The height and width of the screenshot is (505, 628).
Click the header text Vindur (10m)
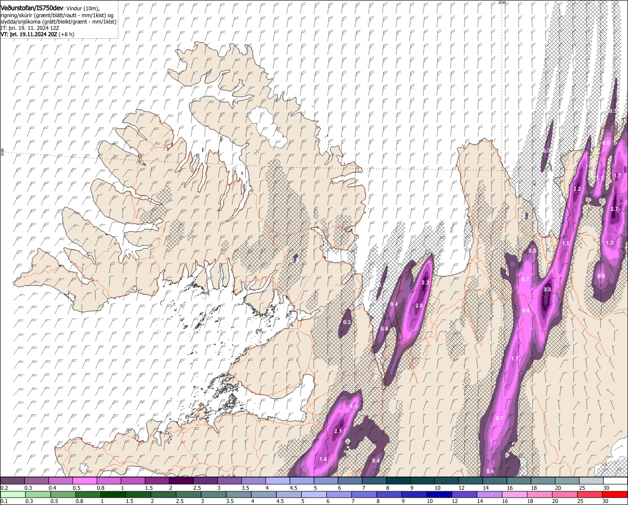click(83, 9)
